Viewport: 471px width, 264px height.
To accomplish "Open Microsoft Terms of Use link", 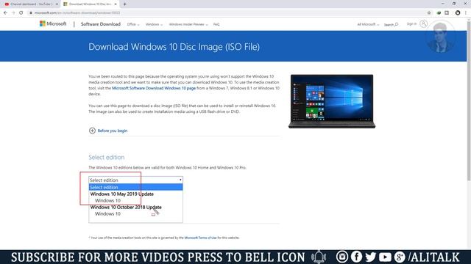I will [200, 238].
